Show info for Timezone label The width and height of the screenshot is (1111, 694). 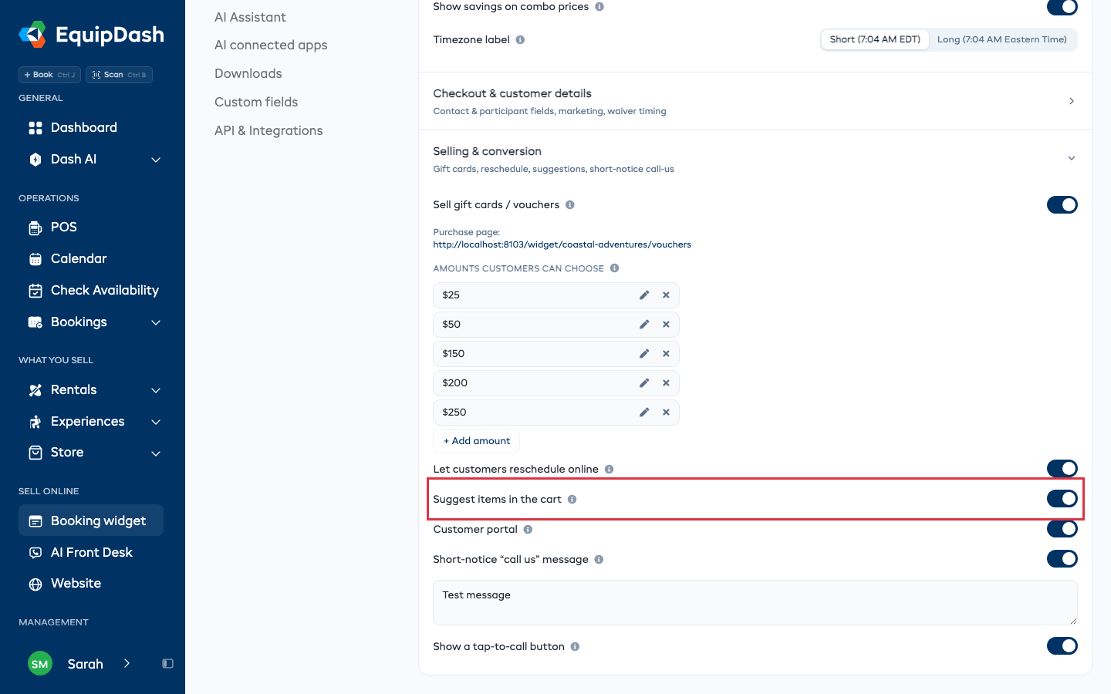click(520, 40)
